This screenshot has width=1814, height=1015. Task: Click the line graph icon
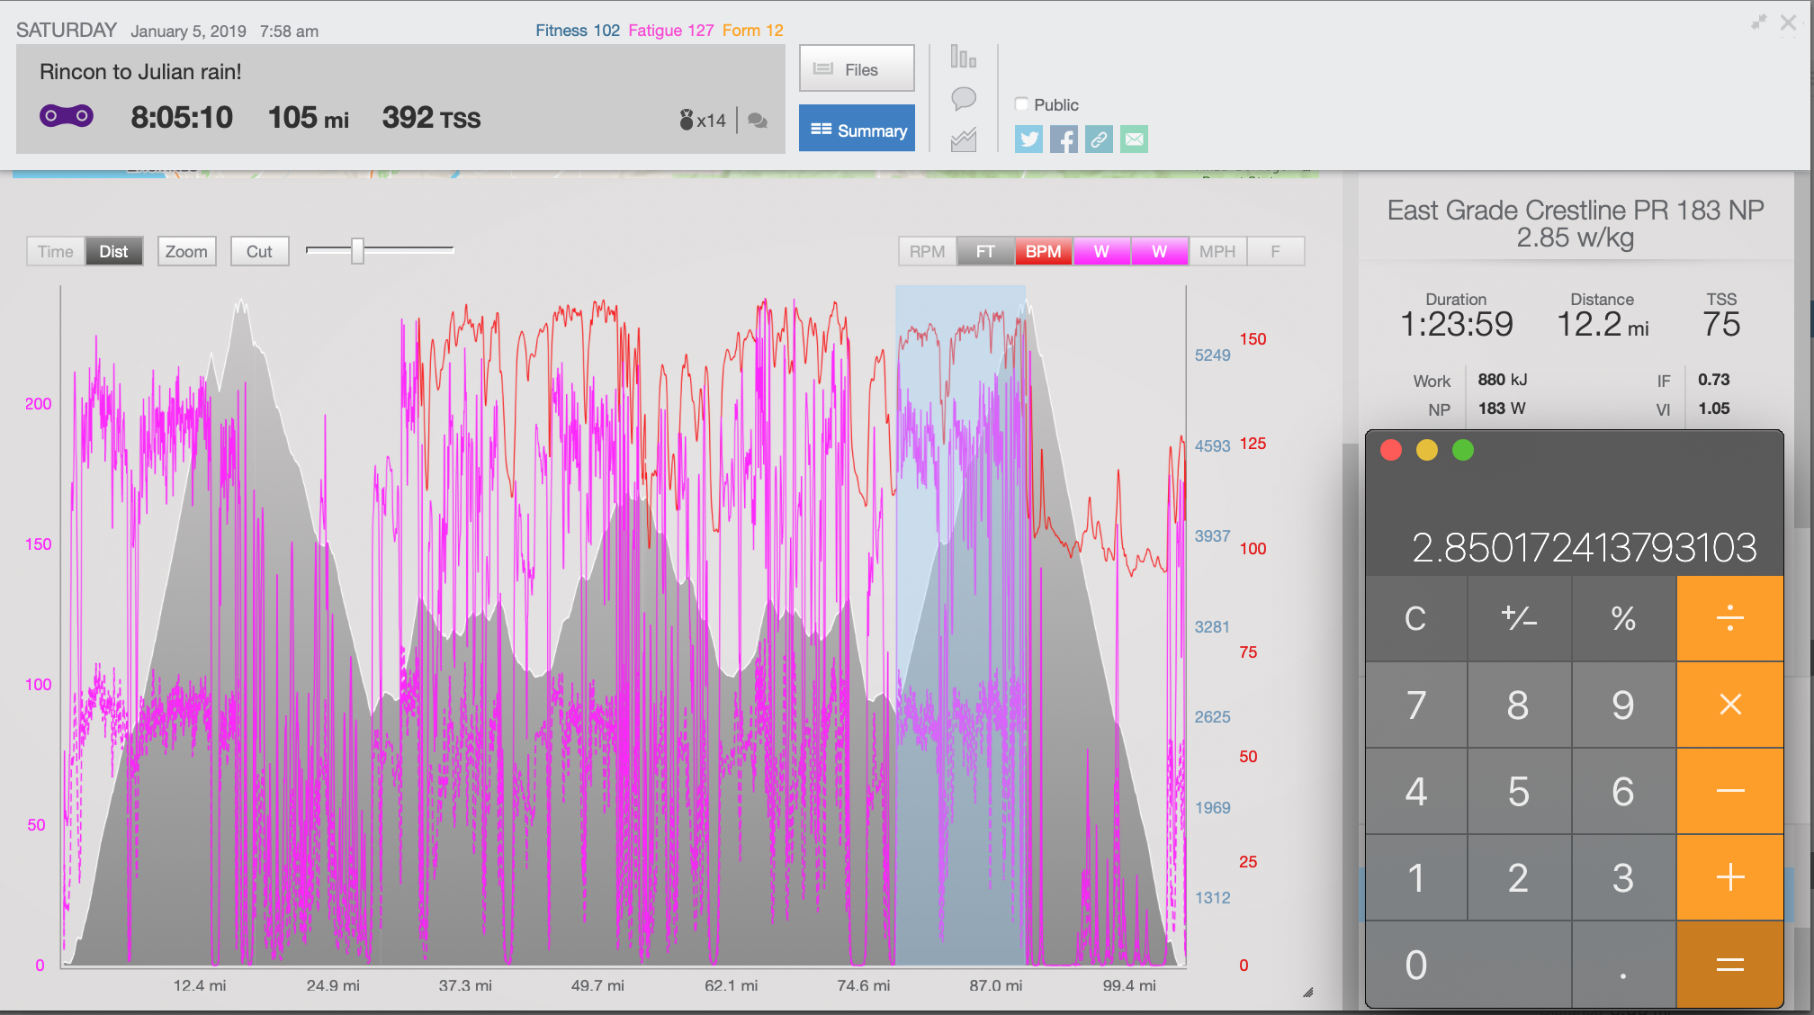(x=963, y=139)
